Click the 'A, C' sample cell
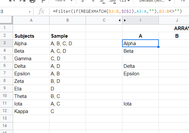This screenshot has width=189, height=133. coord(68,104)
